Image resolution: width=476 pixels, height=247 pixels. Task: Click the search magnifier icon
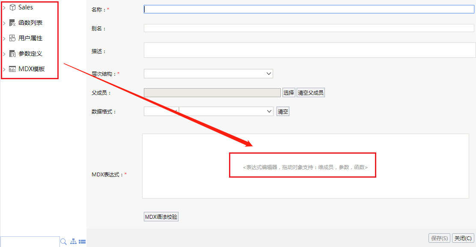63,241
